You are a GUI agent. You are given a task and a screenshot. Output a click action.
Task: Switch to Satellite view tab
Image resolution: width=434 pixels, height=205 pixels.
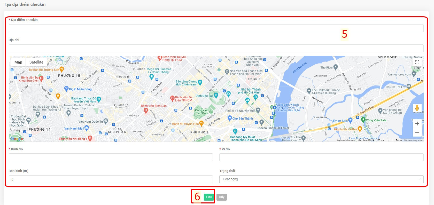click(x=36, y=62)
